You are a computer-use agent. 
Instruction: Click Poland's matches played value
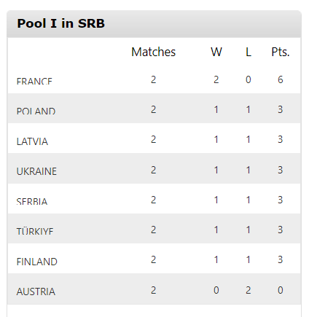point(153,109)
